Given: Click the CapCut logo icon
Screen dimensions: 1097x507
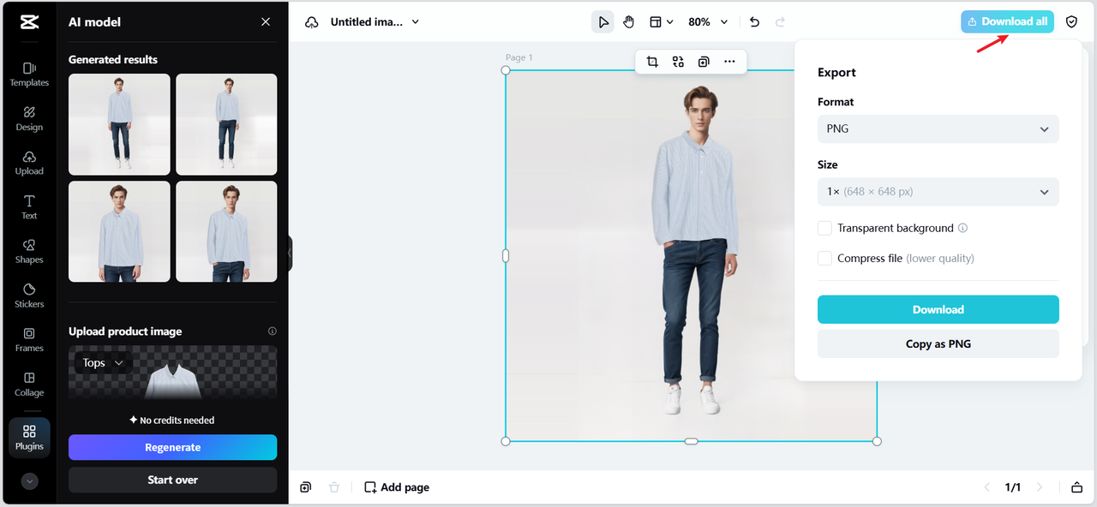Looking at the screenshot, I should [x=29, y=22].
